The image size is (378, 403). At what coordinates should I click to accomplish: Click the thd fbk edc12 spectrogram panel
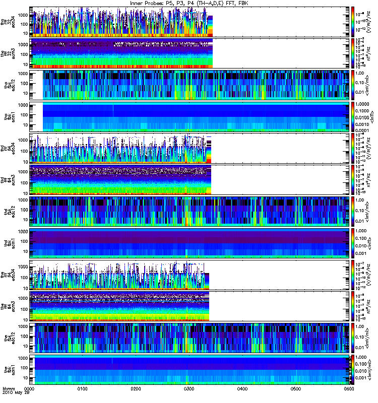[190, 212]
